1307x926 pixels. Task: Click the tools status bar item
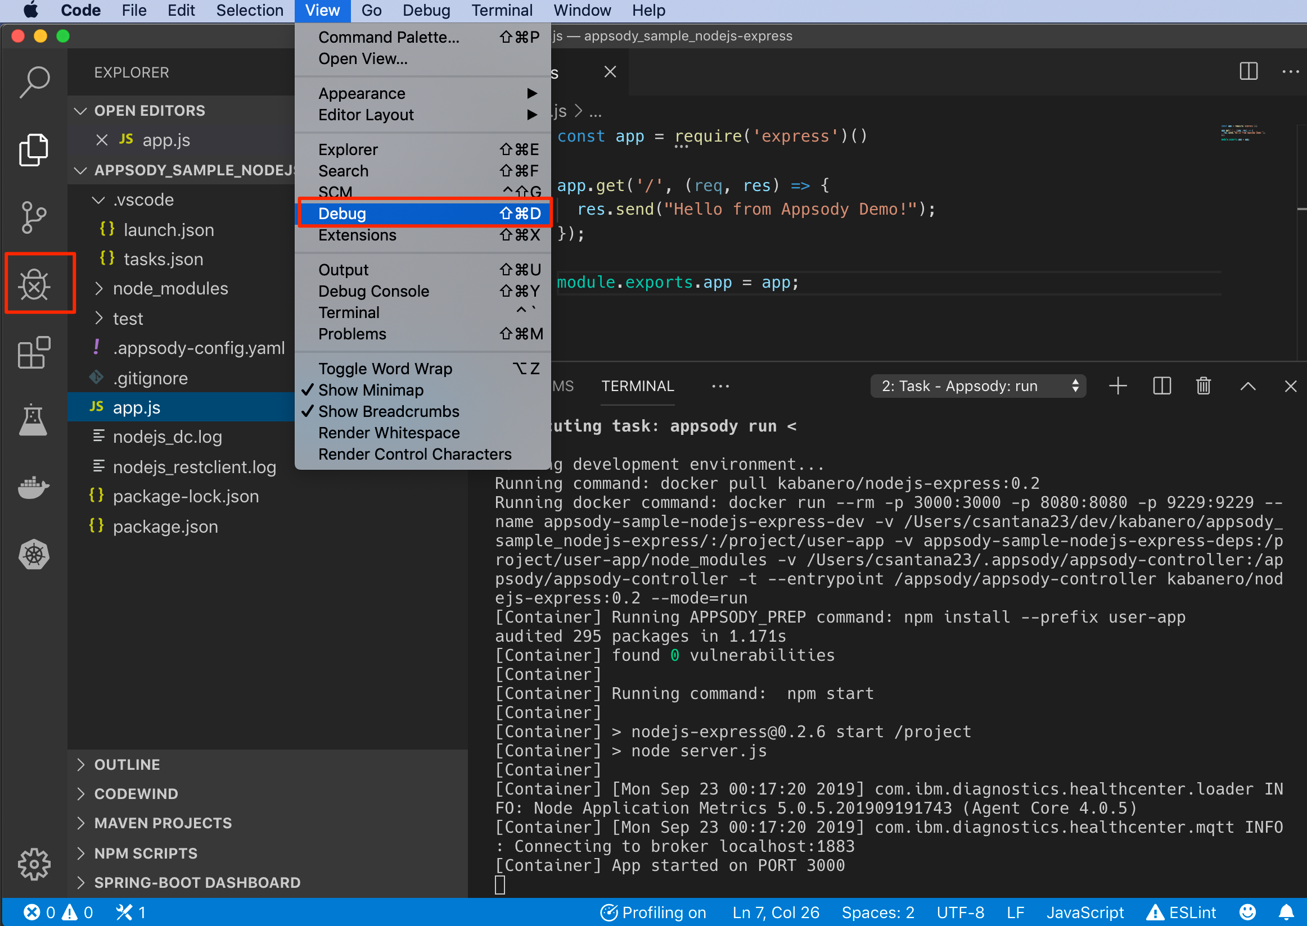(x=130, y=913)
